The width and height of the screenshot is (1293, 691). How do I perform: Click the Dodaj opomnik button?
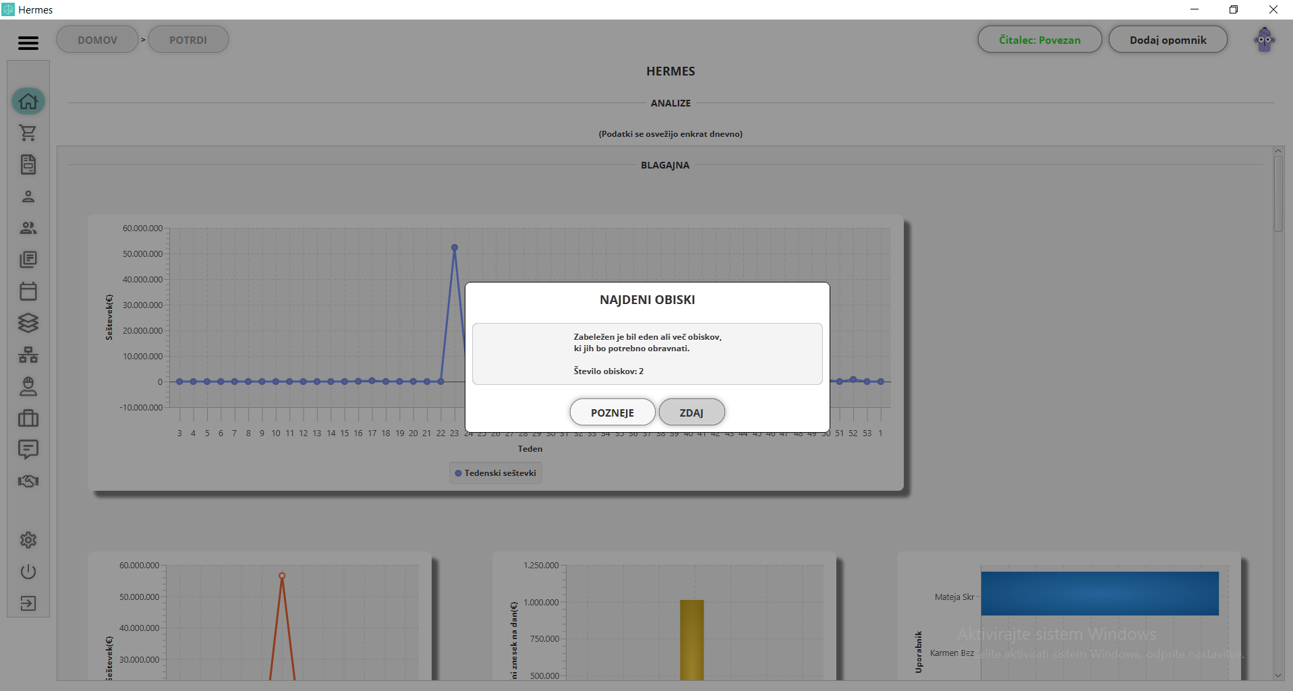point(1168,40)
